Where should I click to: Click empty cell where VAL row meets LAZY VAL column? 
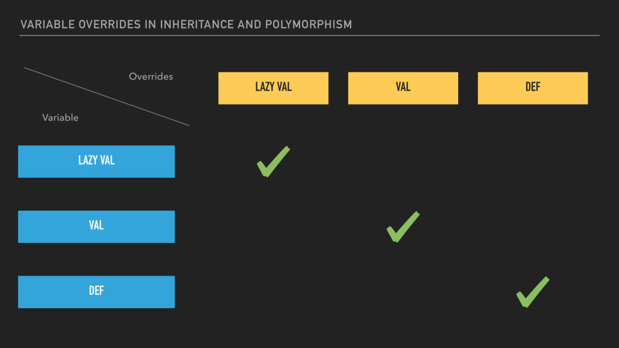pyautogui.click(x=273, y=227)
